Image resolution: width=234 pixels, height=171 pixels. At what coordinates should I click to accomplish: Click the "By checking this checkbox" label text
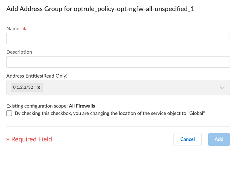tap(110, 113)
